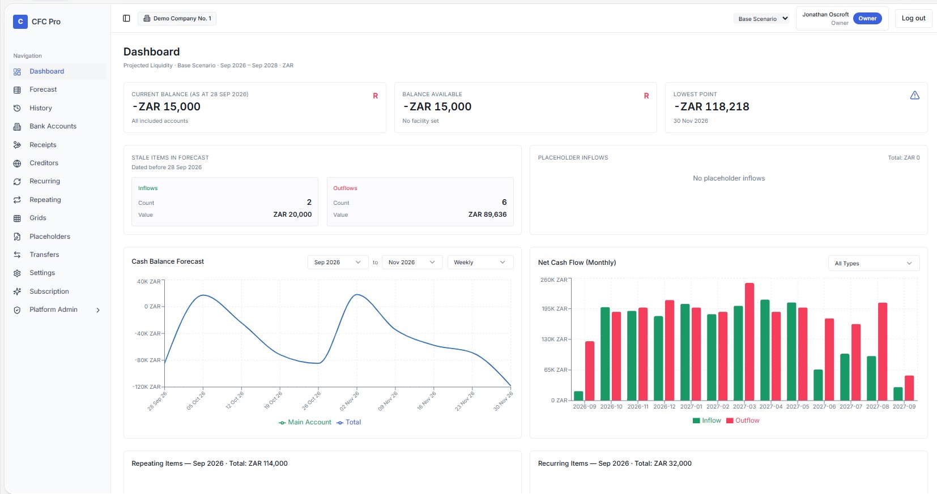937x494 pixels.
Task: Click the Owner badge
Action: coord(867,18)
